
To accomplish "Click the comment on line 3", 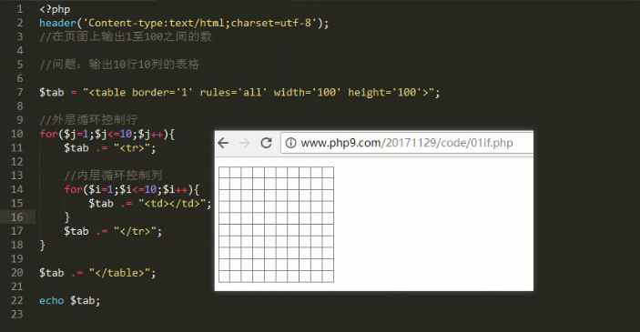I will 126,36.
